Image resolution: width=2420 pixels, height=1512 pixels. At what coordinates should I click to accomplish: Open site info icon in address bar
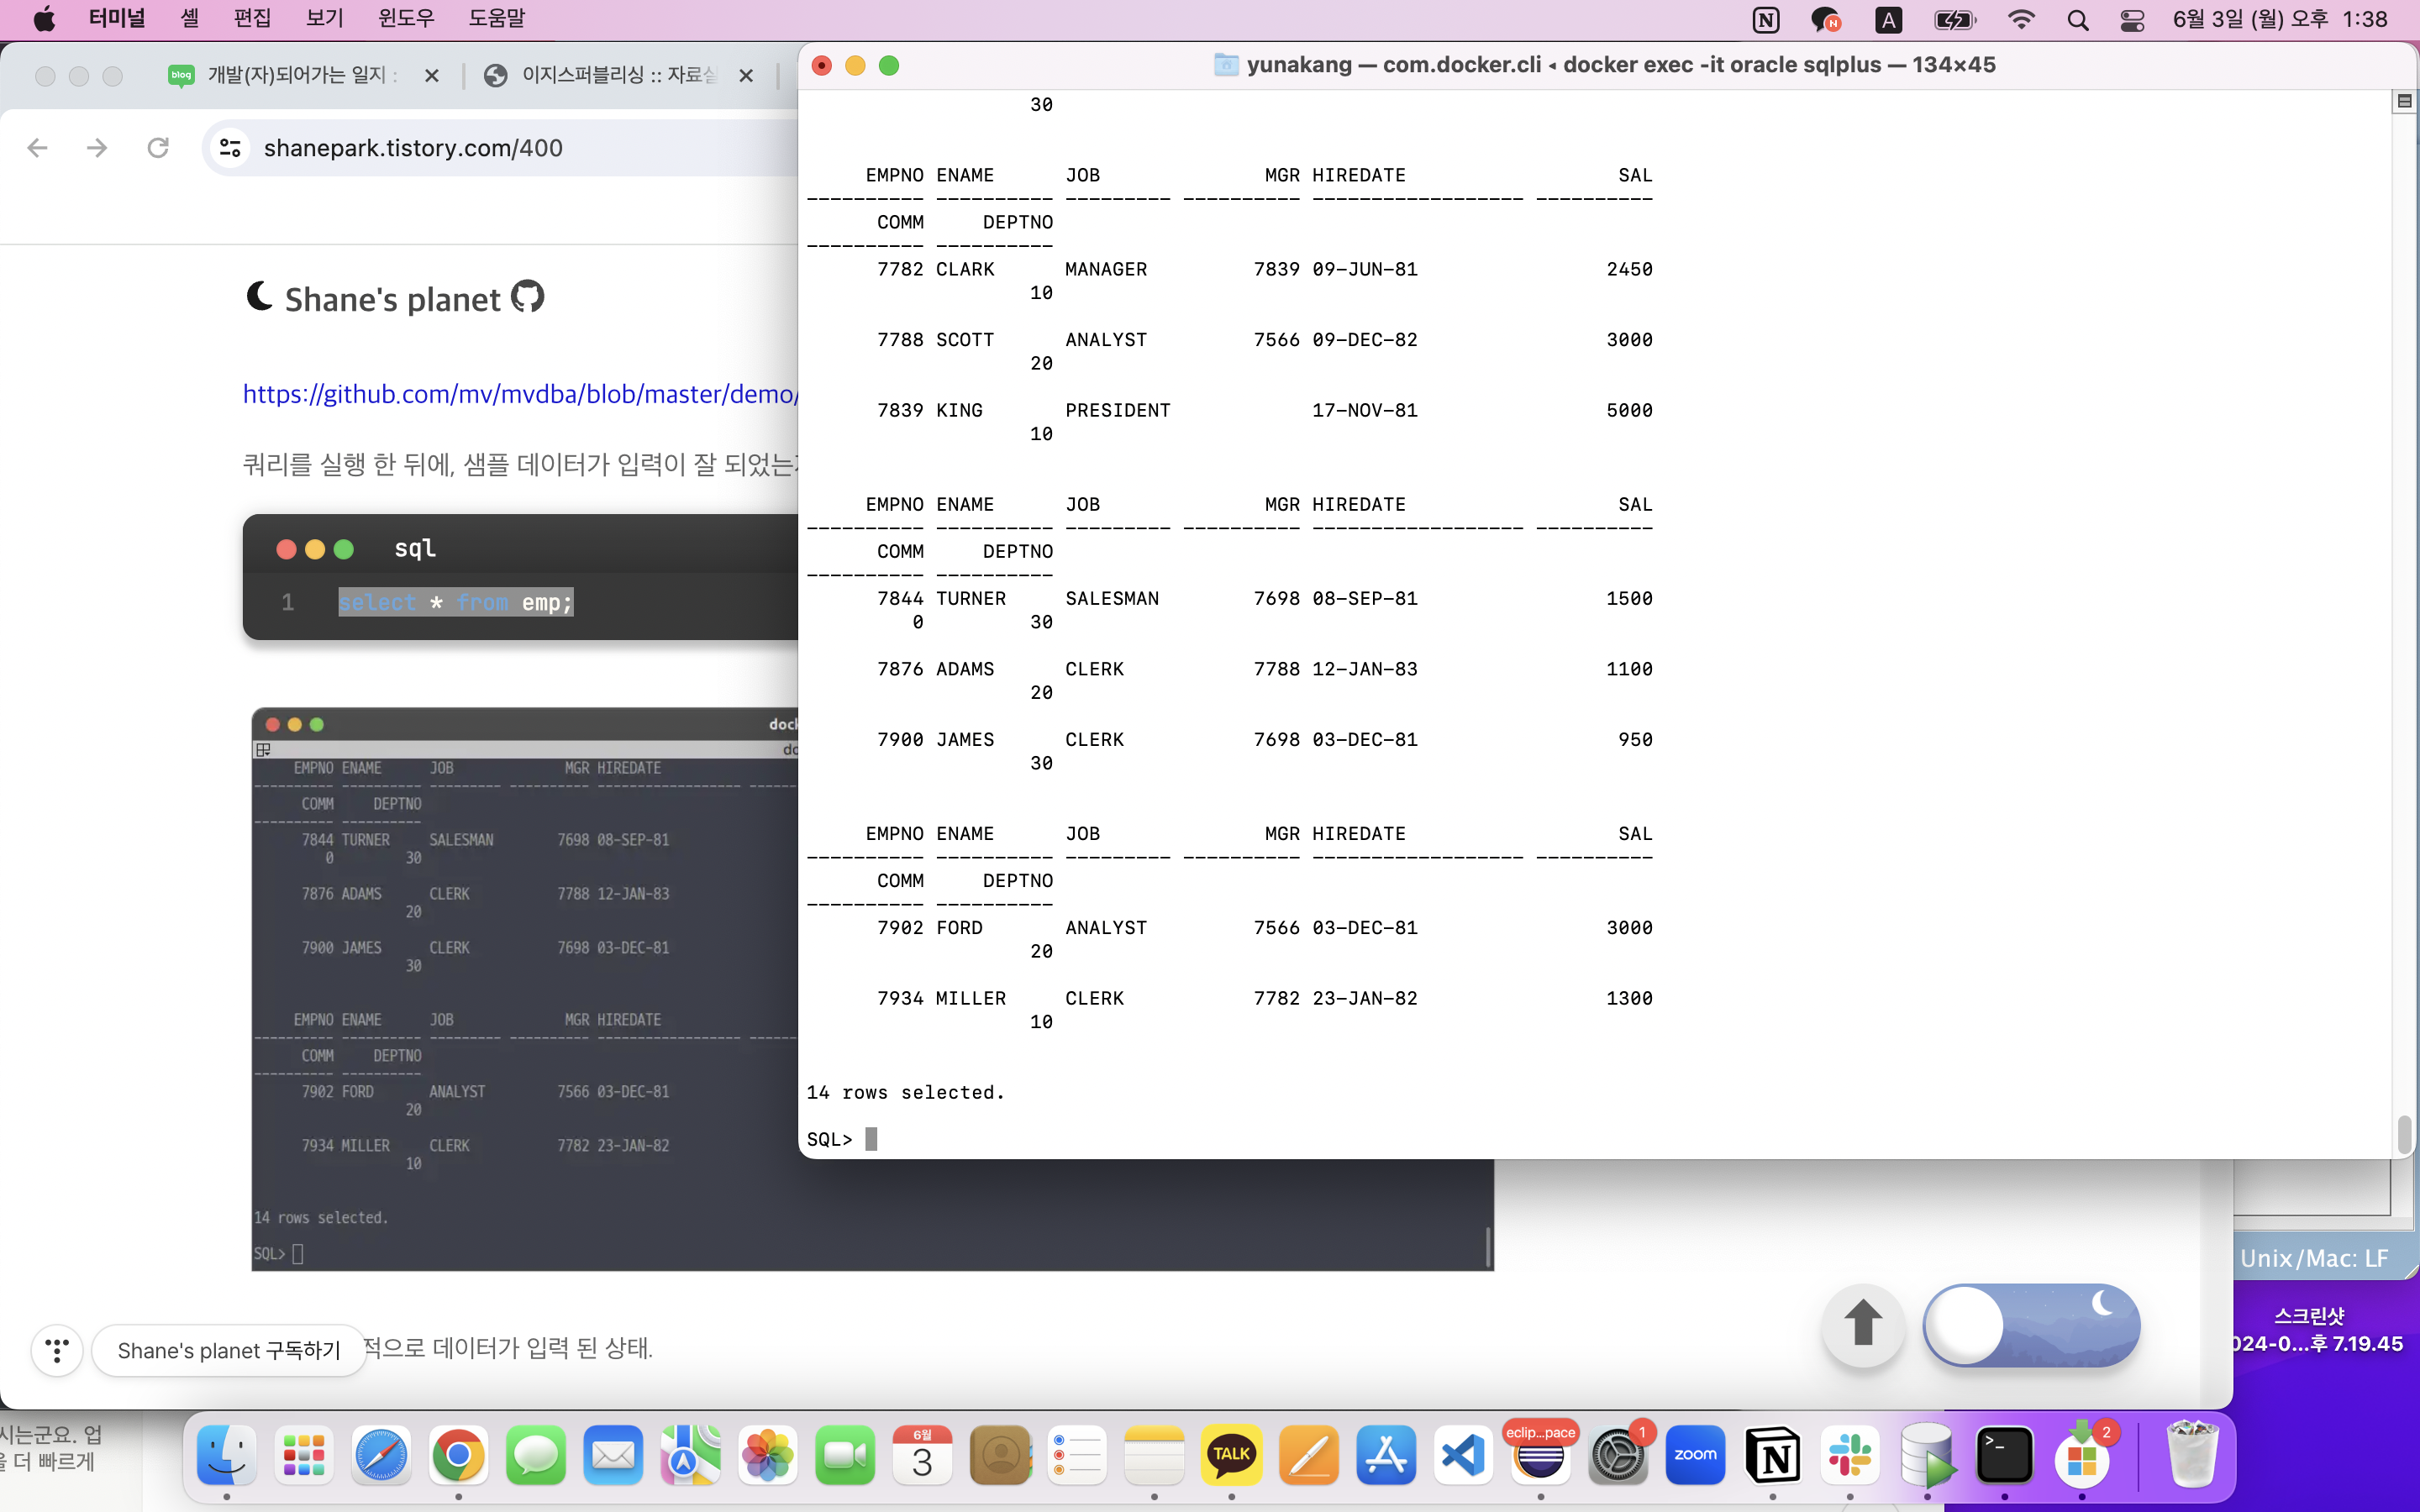tap(230, 148)
